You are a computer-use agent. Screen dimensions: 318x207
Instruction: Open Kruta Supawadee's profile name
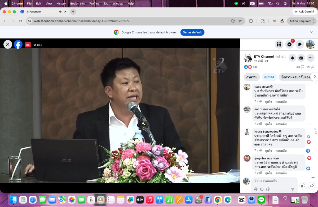[266, 131]
